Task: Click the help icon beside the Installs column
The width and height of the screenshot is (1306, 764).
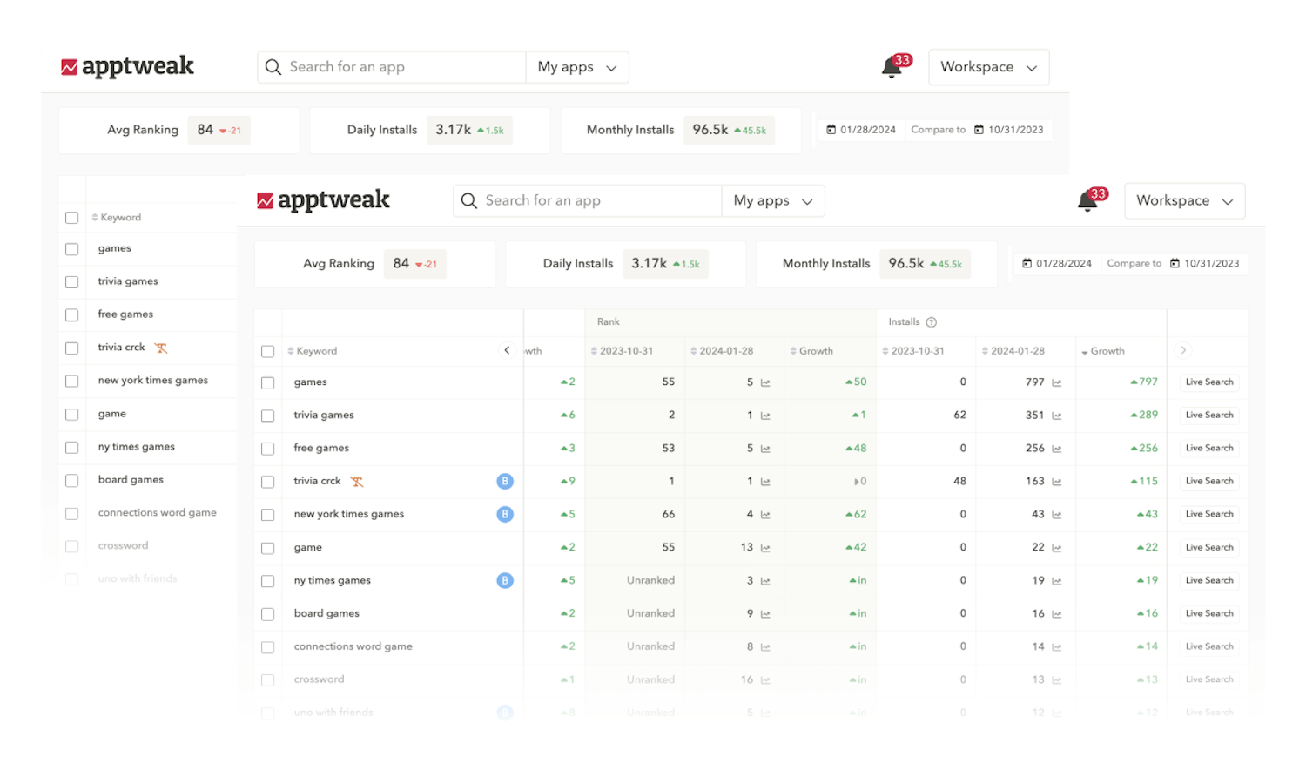Action: point(930,321)
